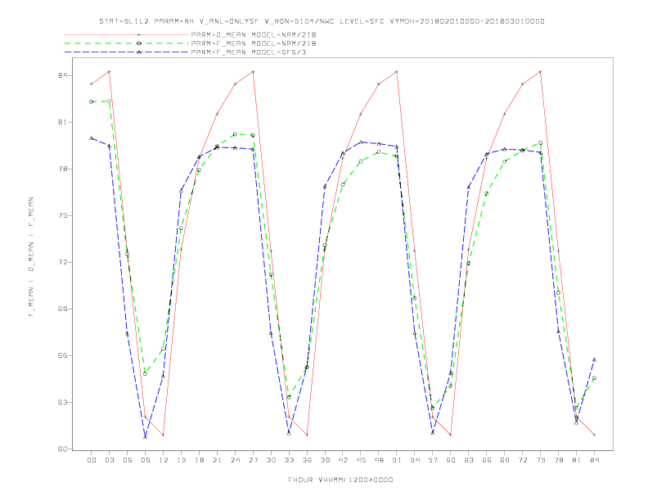Click the x-axis forecast hour label 21
The image size is (648, 501).
click(217, 460)
